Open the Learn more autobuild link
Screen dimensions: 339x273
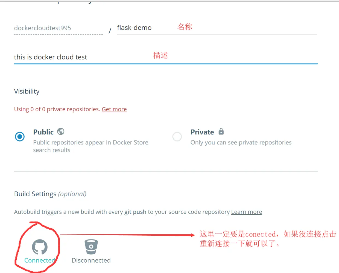click(247, 212)
